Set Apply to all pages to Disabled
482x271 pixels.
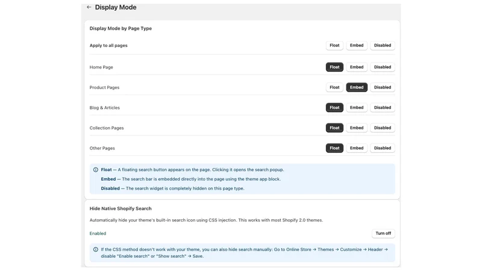coord(383,45)
